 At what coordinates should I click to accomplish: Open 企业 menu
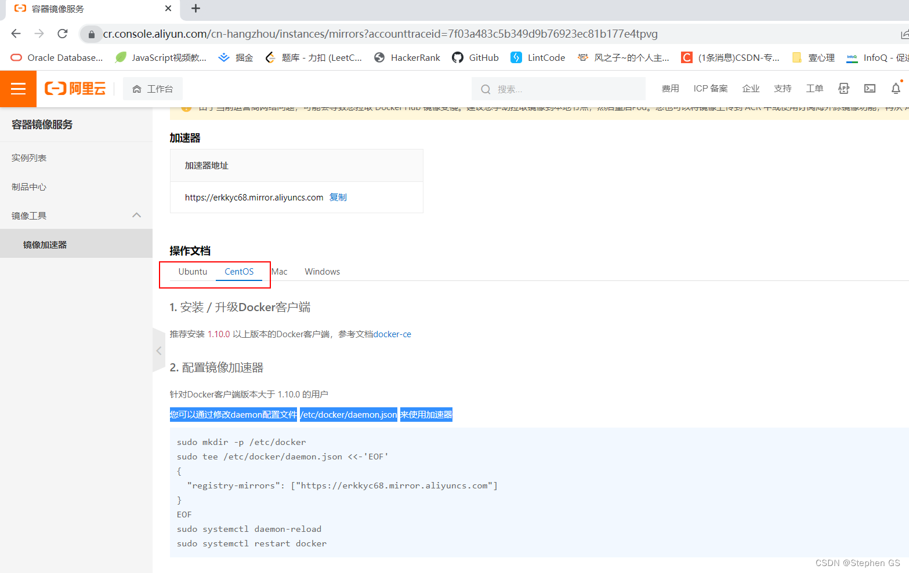coord(751,89)
